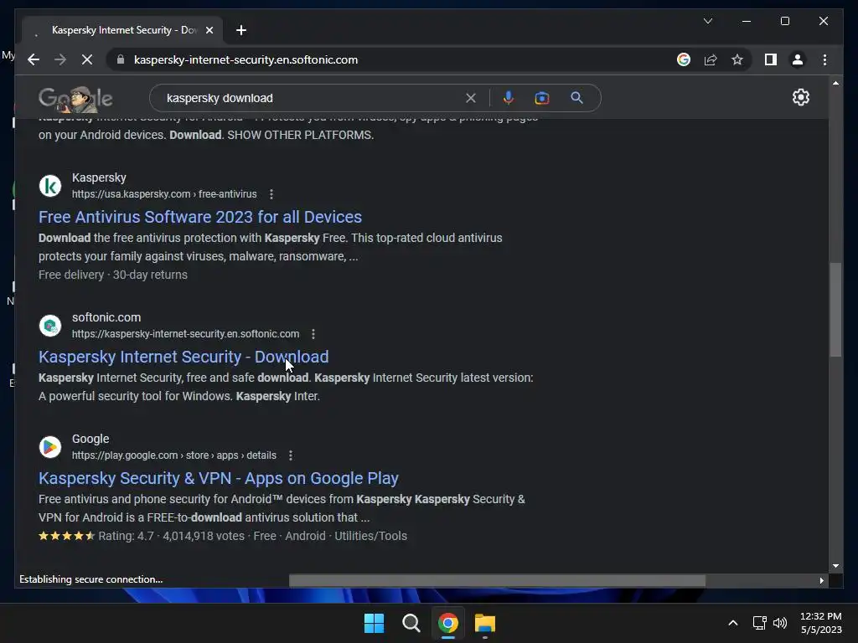This screenshot has width=858, height=643.
Task: Open File Explorer from taskbar
Action: point(485,623)
